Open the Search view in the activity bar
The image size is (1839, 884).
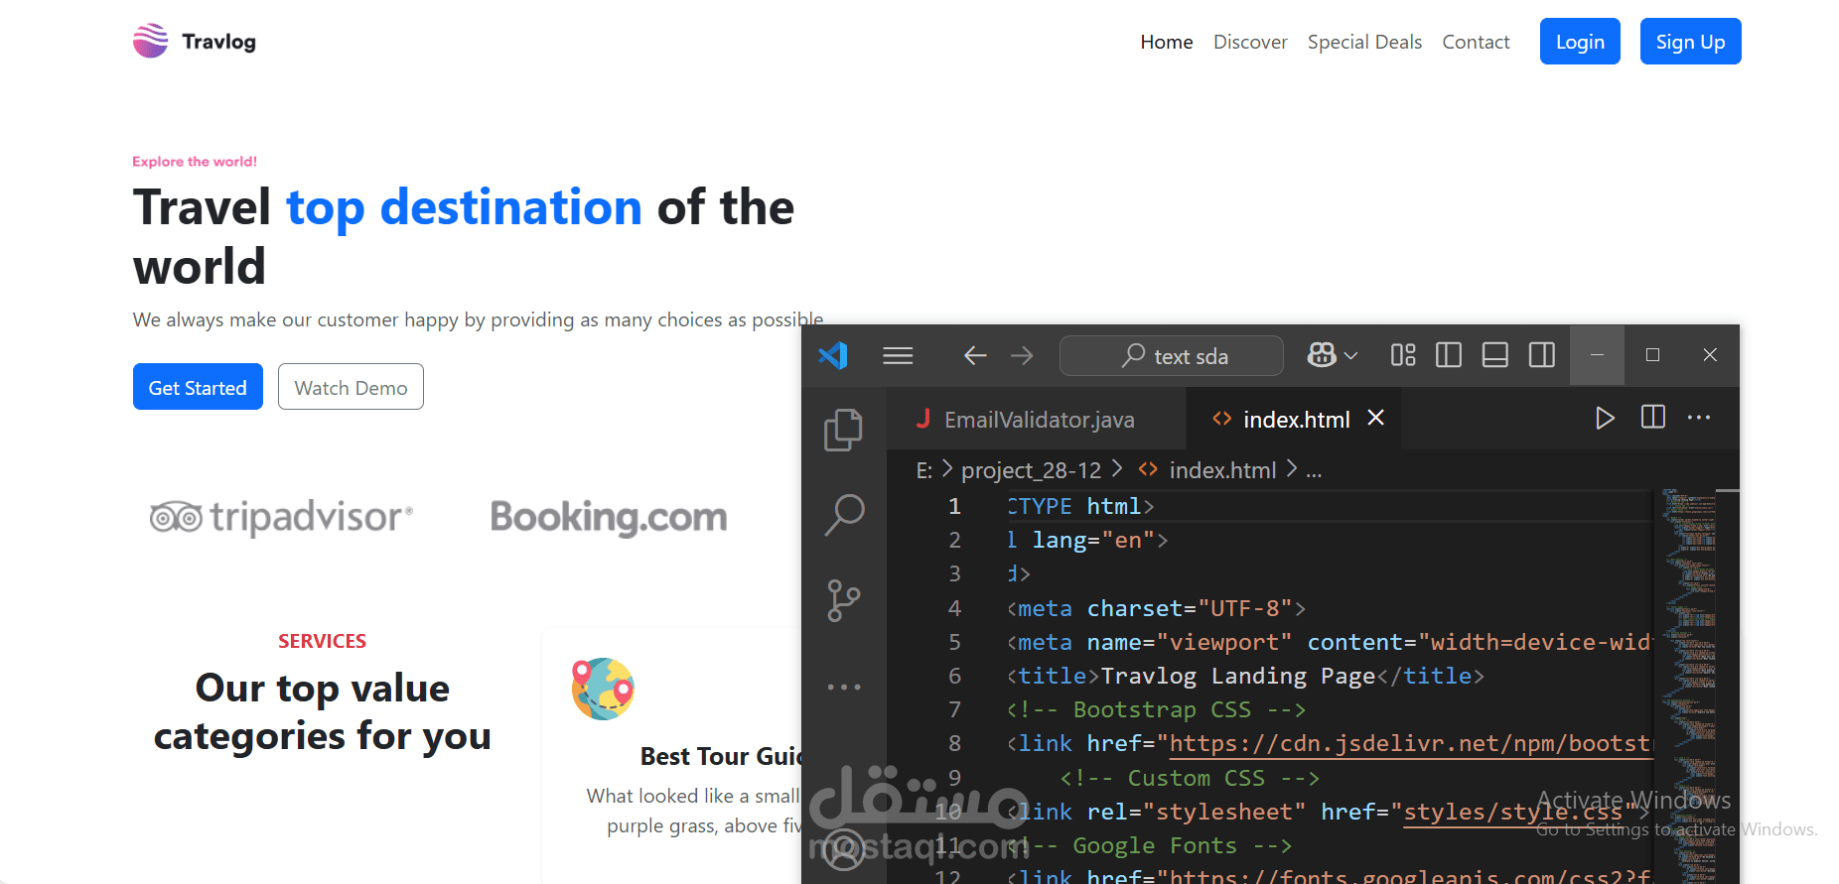(844, 515)
